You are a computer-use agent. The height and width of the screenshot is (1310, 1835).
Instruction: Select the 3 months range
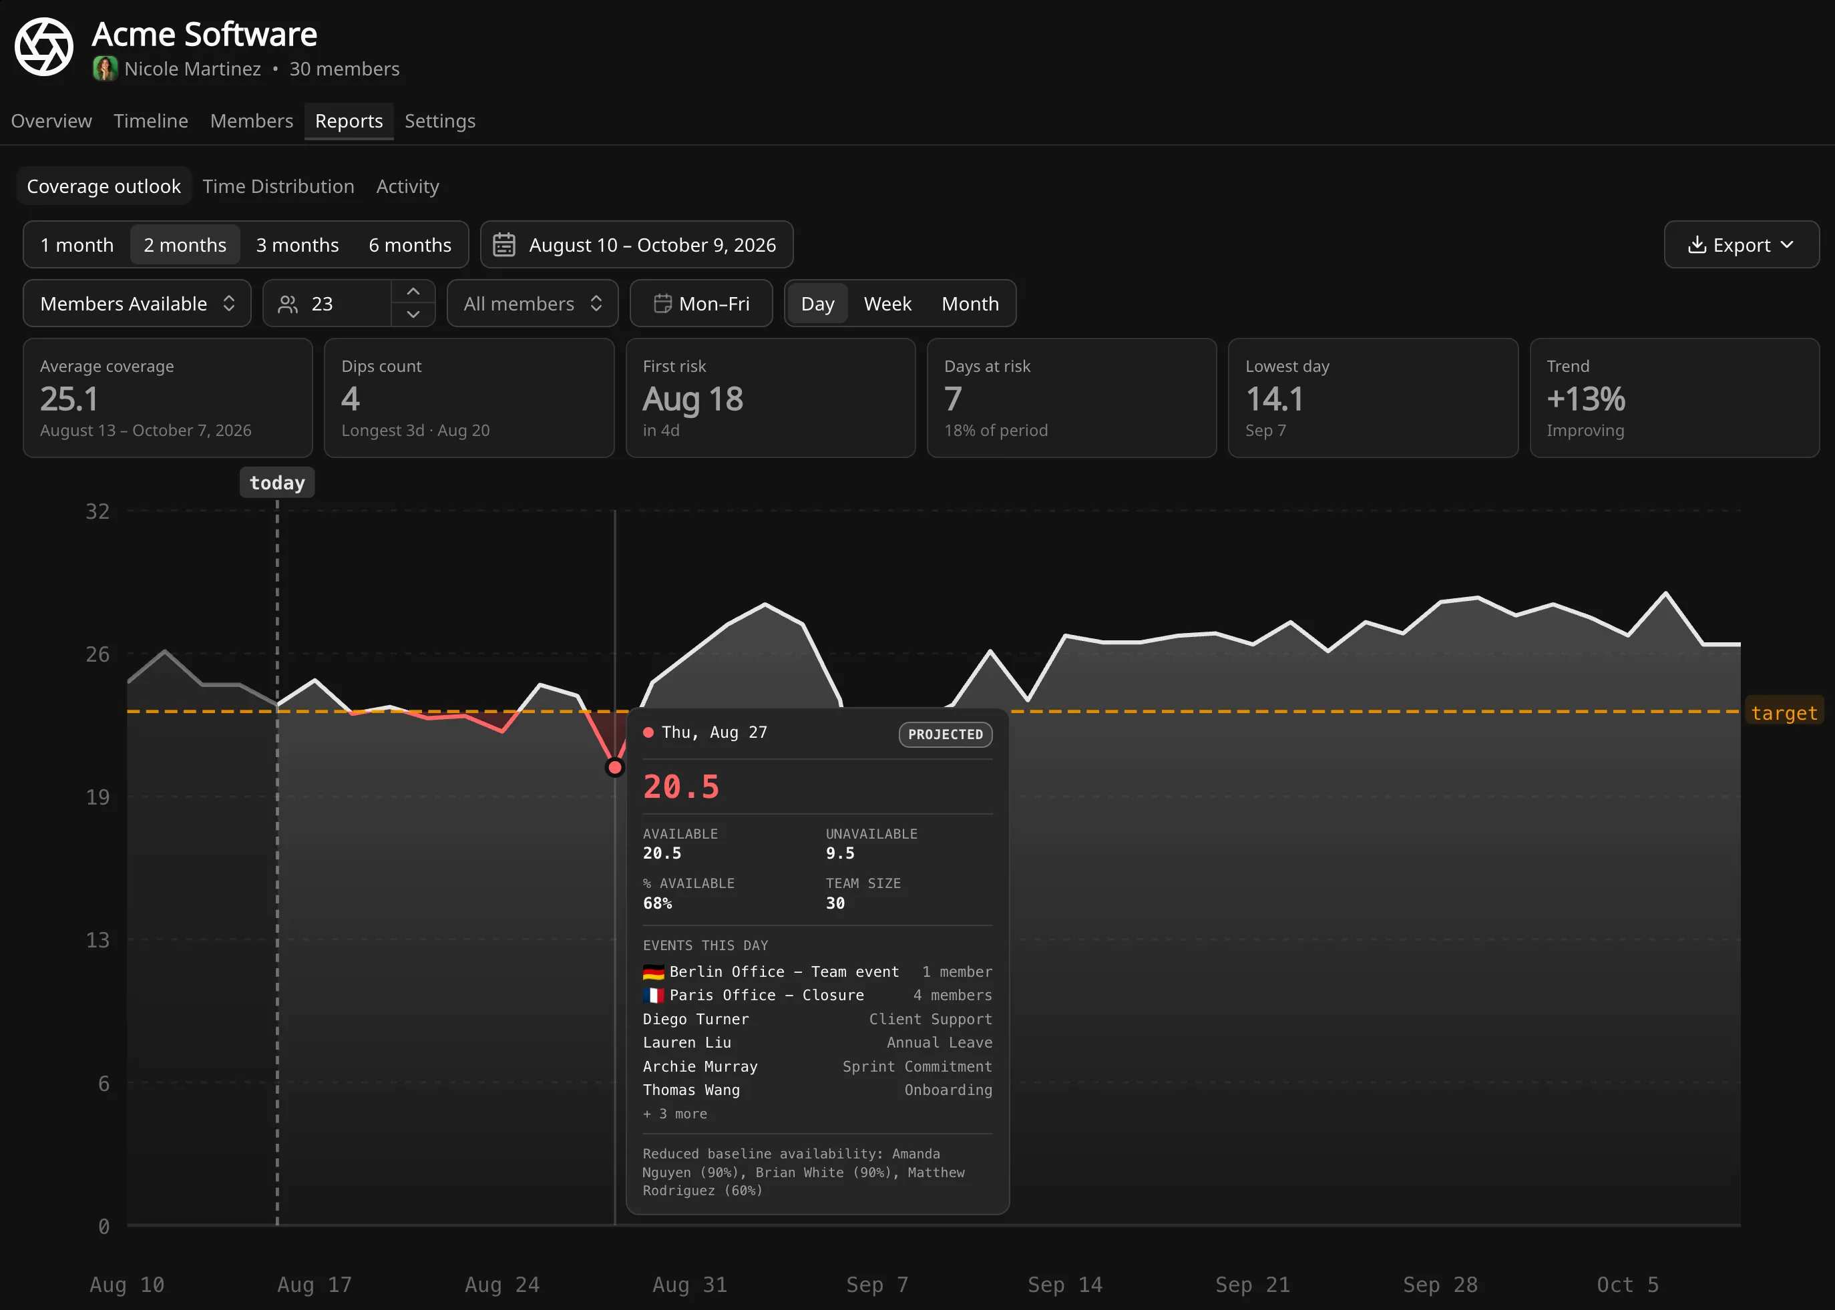[x=297, y=244]
